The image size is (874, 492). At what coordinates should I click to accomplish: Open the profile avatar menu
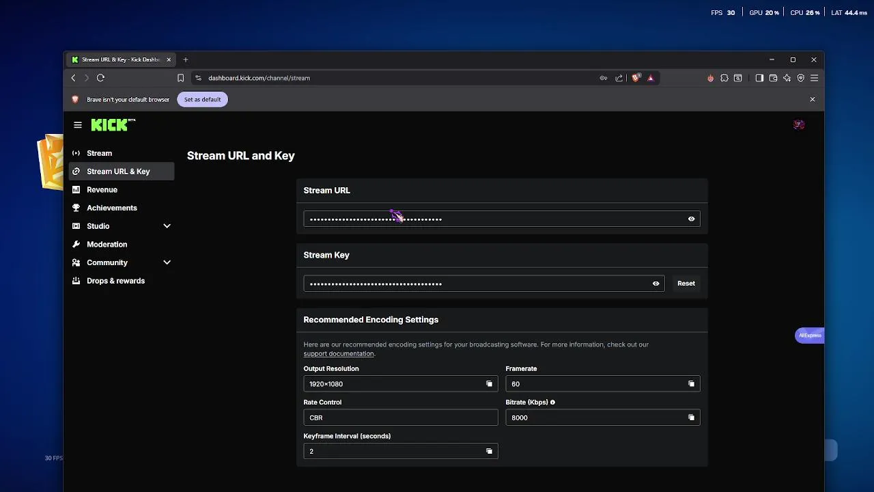pos(799,124)
